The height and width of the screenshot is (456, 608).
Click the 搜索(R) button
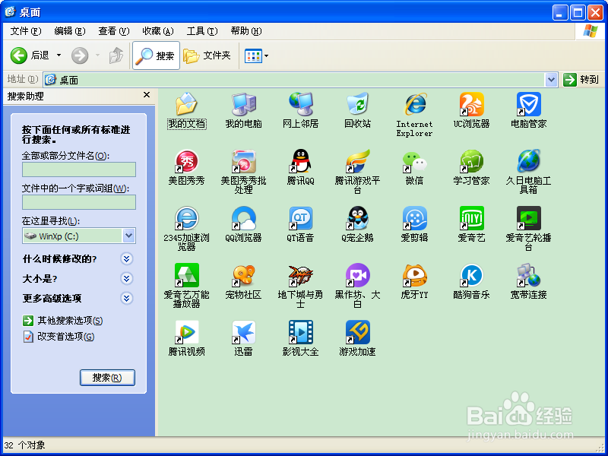(107, 378)
